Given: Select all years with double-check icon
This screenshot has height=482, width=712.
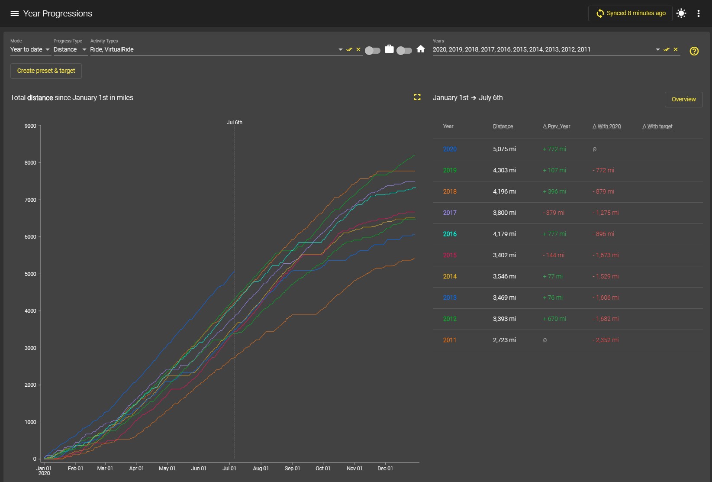Looking at the screenshot, I should coord(667,49).
